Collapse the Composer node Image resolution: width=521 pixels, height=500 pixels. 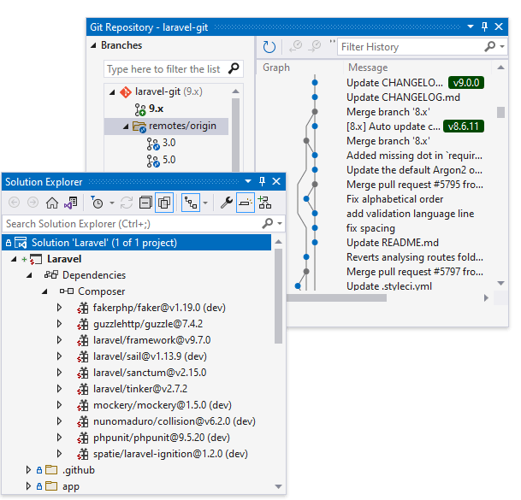point(44,291)
